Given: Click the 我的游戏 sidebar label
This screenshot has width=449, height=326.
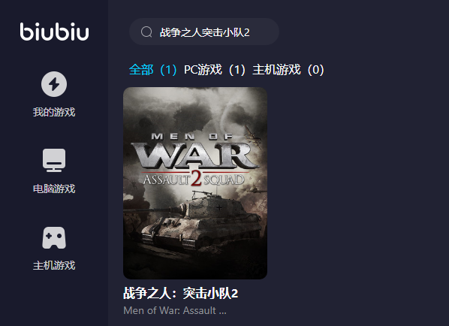Looking at the screenshot, I should (x=54, y=112).
